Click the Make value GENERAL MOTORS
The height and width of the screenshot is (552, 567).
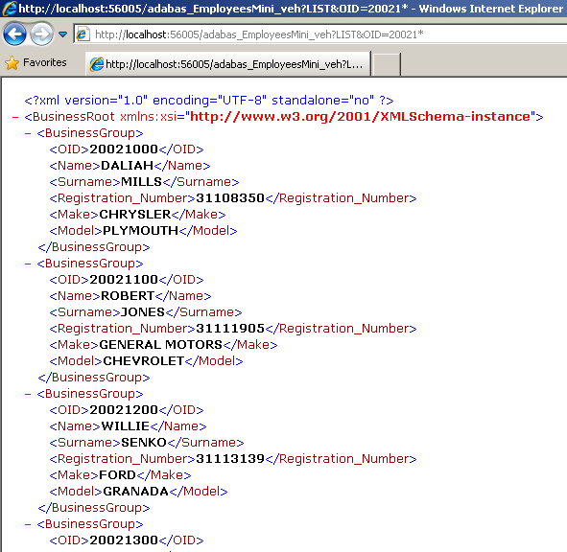(160, 345)
